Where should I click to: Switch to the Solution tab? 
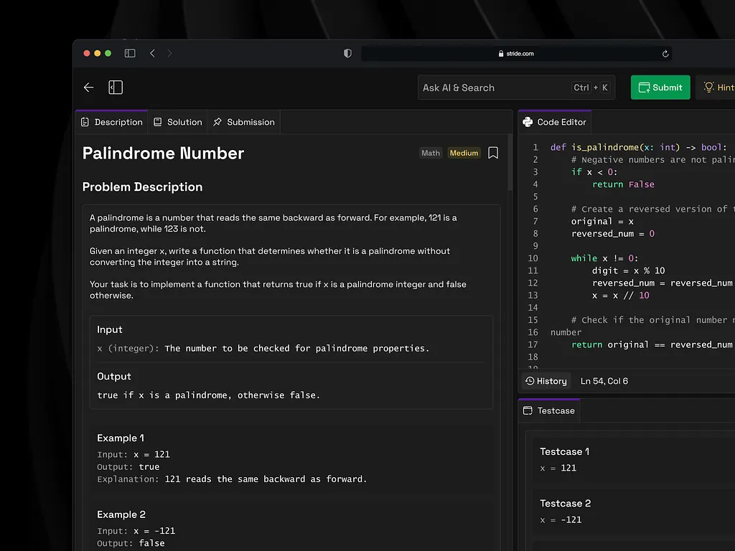178,122
